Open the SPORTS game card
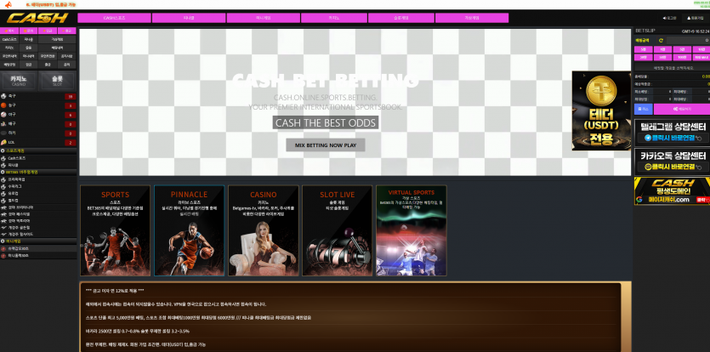This screenshot has height=352, width=710. [x=115, y=230]
